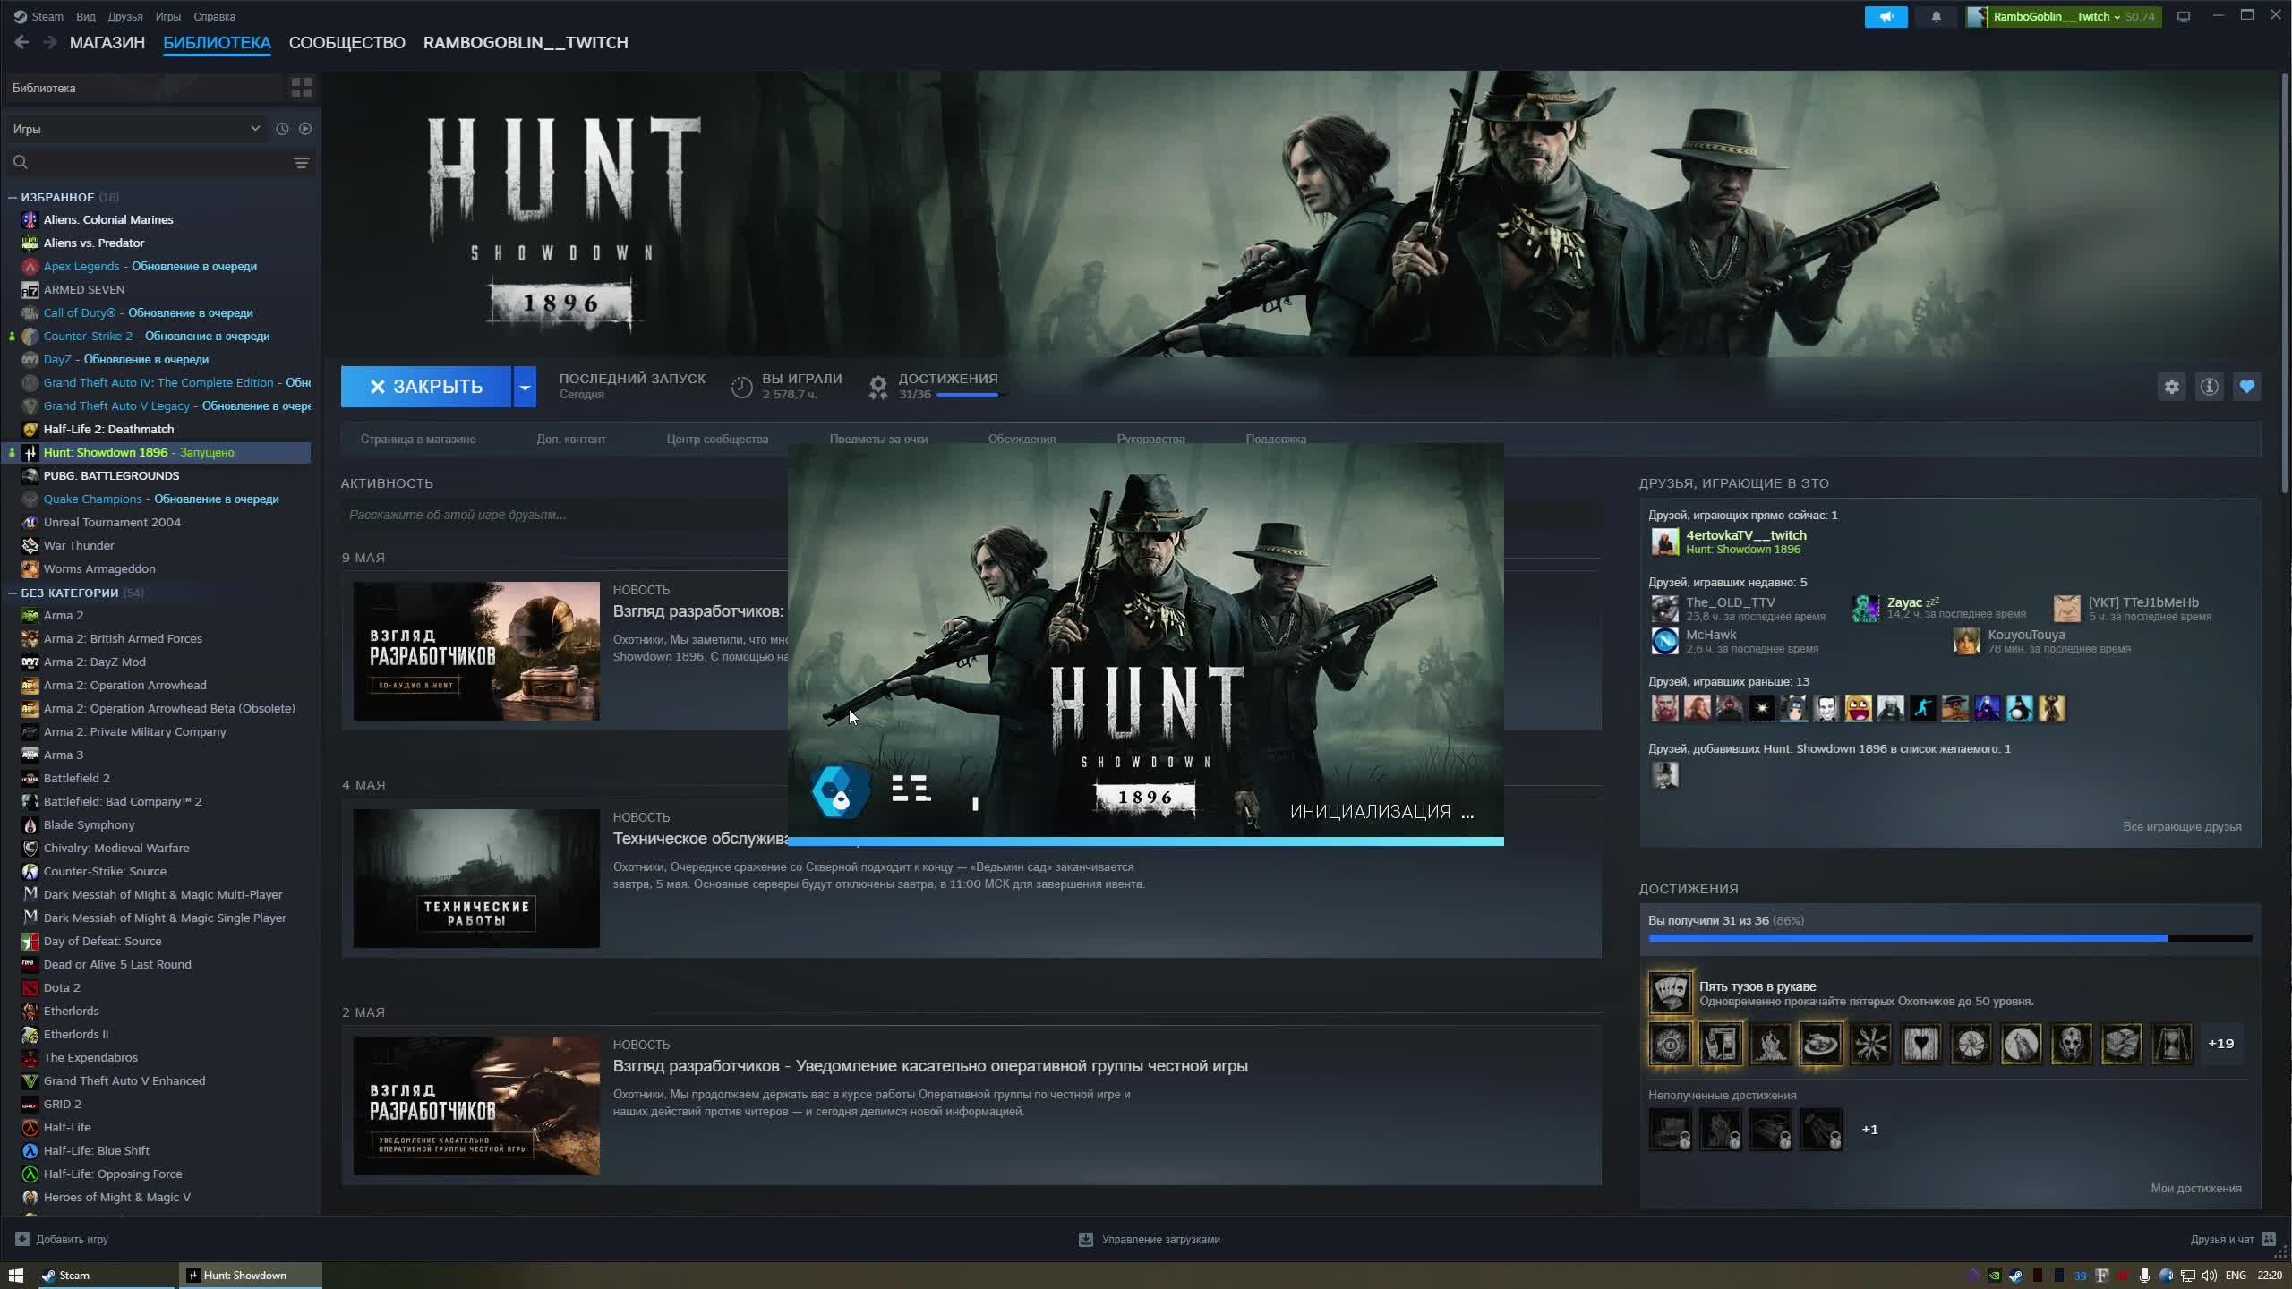Screen dimensions: 2292x1289
Task: Open the announcements megaphone icon
Action: 1886,17
